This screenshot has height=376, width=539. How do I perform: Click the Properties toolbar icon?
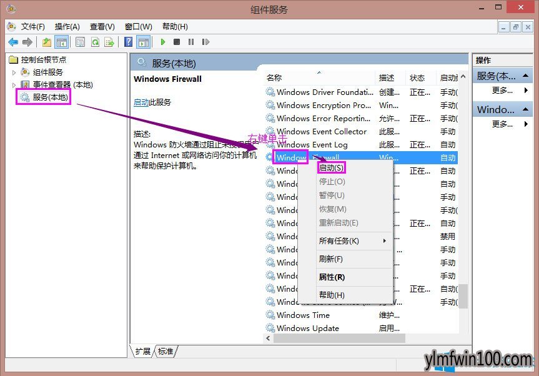coord(80,42)
